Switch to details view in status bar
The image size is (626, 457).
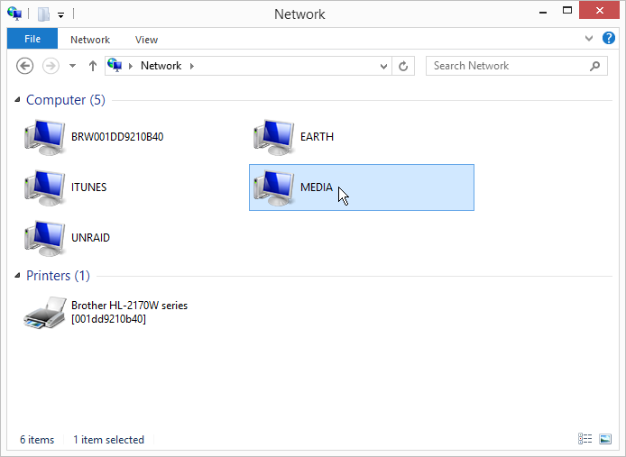click(585, 439)
